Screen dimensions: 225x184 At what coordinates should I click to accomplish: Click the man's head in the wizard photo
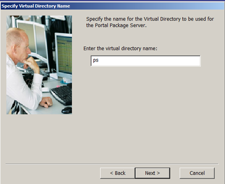pos(18,46)
